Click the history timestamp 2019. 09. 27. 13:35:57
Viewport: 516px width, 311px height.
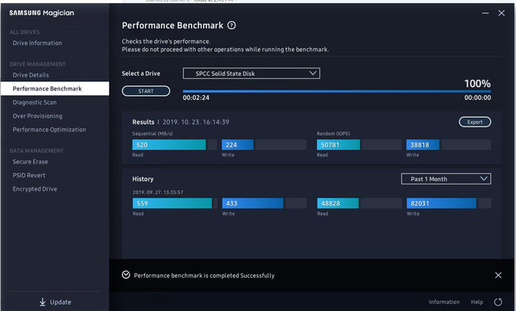coord(158,193)
